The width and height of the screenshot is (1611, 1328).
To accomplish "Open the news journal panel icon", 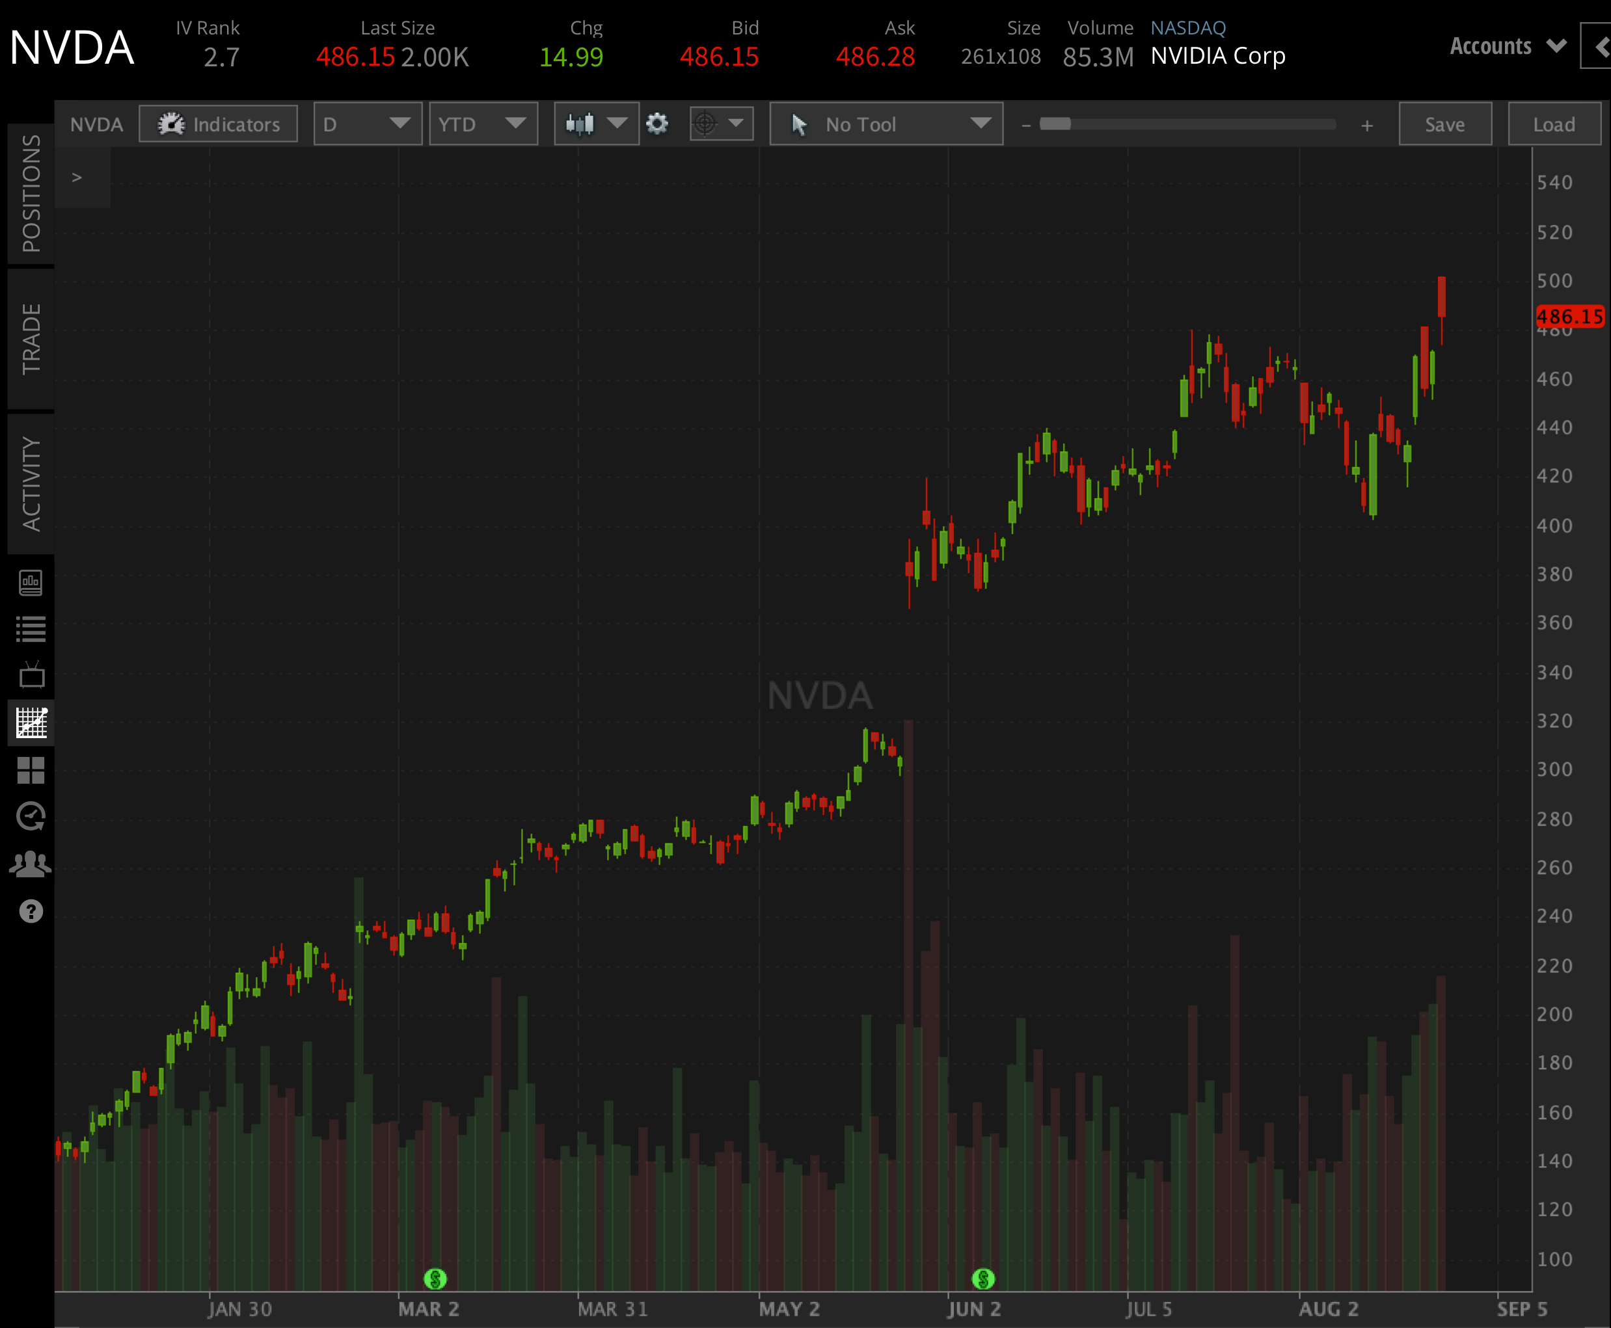I will point(31,583).
